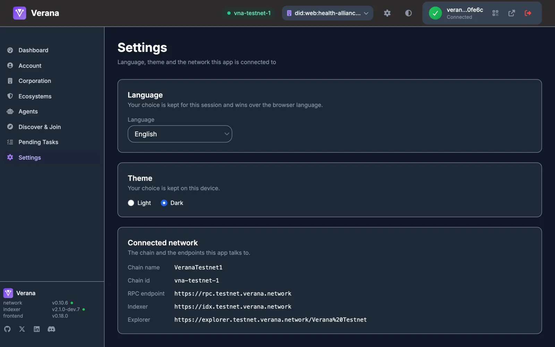This screenshot has width=555, height=347.
Task: Show the wallet QR code icon
Action: point(495,13)
